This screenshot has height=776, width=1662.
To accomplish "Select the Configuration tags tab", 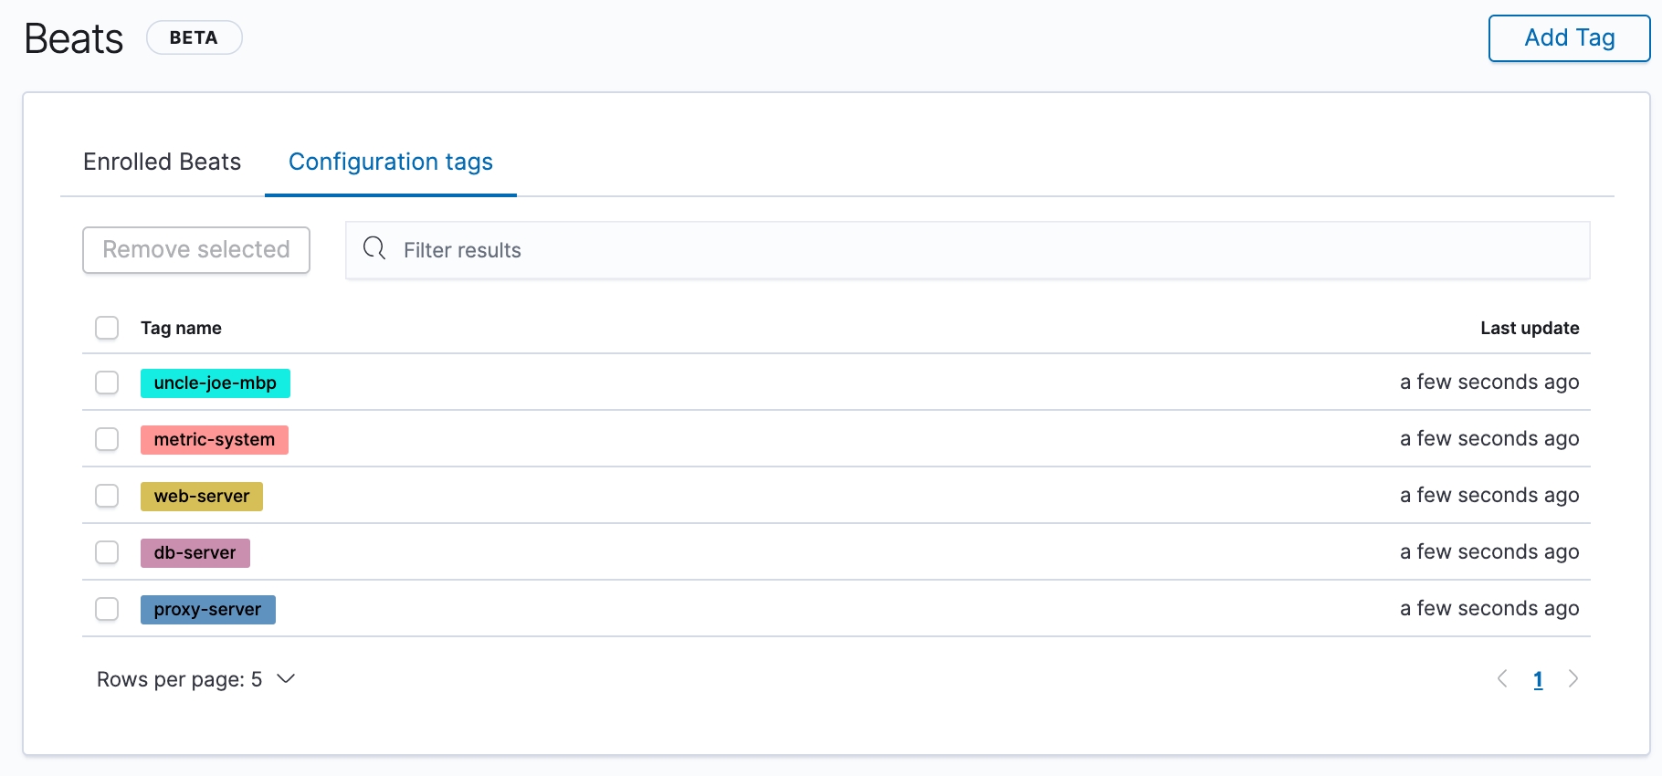I will tap(390, 162).
